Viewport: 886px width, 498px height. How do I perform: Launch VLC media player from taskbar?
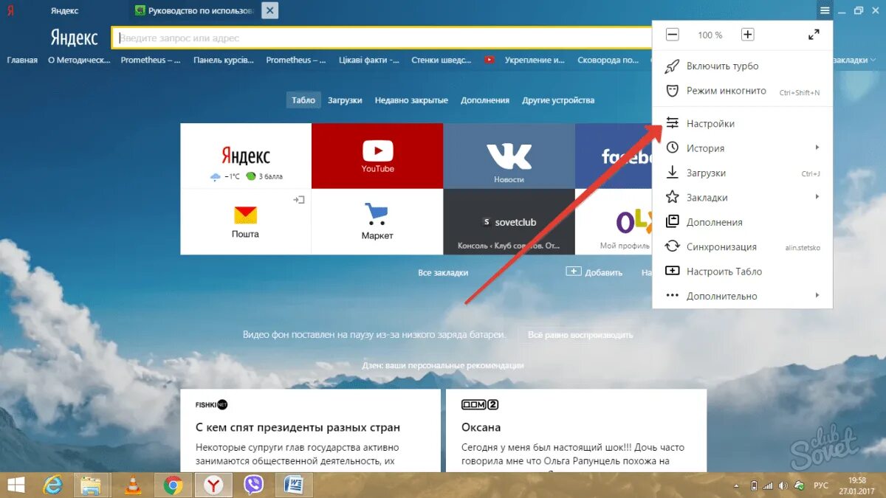click(x=133, y=485)
